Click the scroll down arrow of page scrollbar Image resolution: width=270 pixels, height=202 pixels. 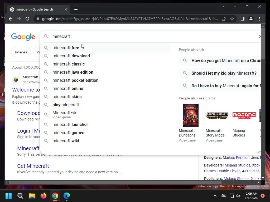point(263,178)
